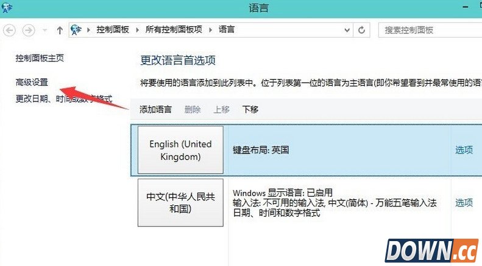This screenshot has width=482, height=266.
Task: Click 删除 toolbar command
Action: (193, 109)
